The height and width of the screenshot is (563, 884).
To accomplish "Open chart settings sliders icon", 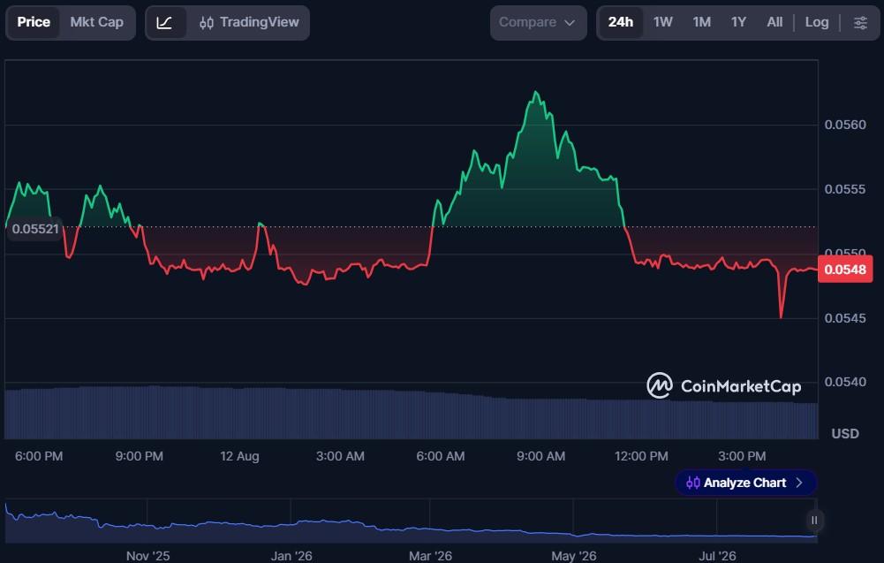I will pyautogui.click(x=860, y=23).
